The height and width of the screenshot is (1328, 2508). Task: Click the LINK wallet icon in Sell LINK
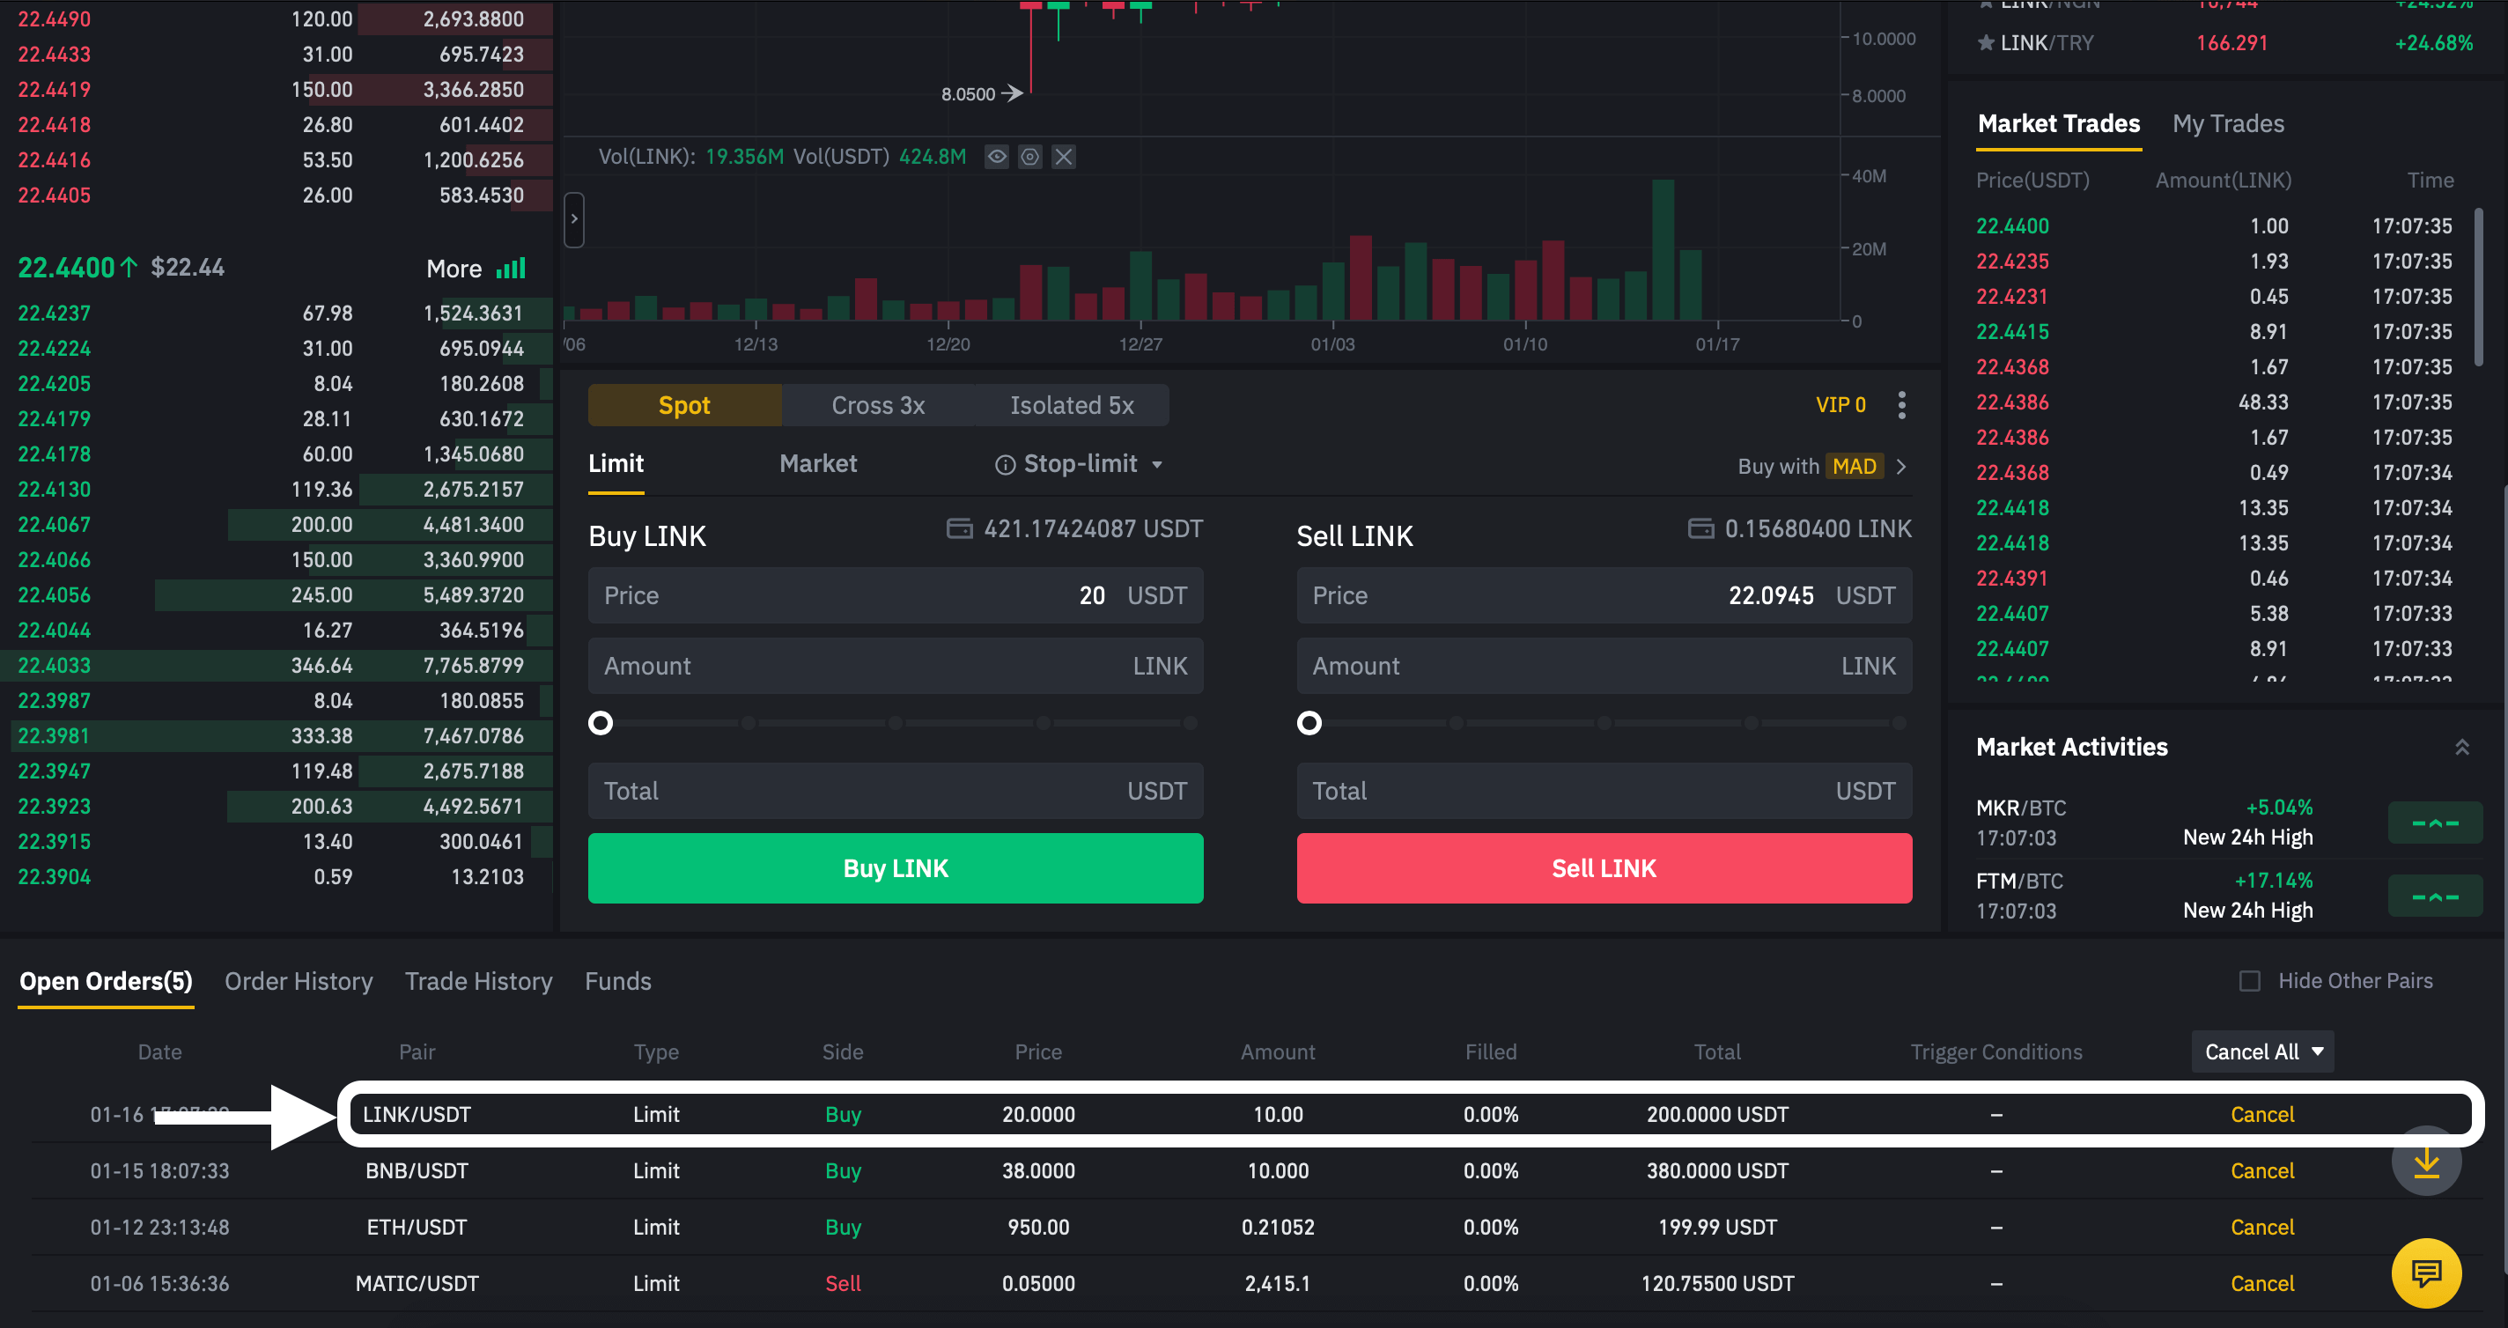point(1700,528)
